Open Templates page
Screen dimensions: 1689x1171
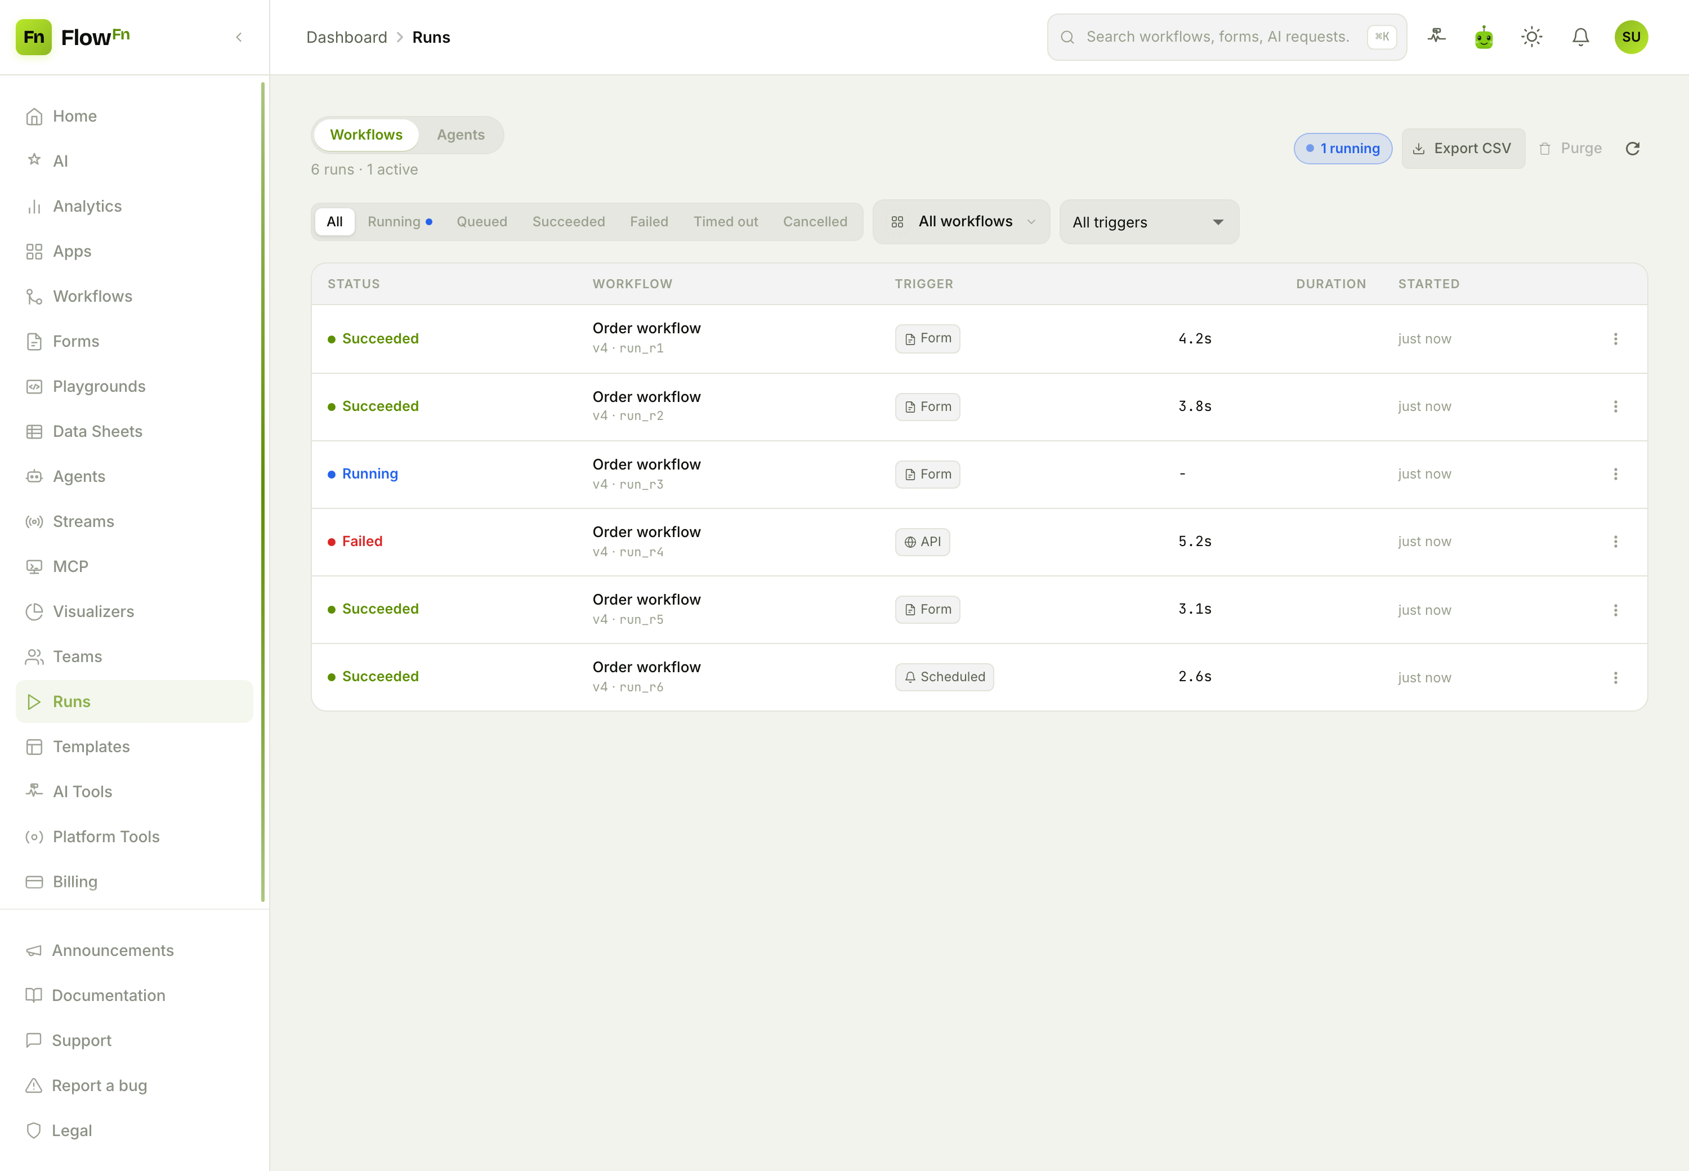click(x=134, y=746)
